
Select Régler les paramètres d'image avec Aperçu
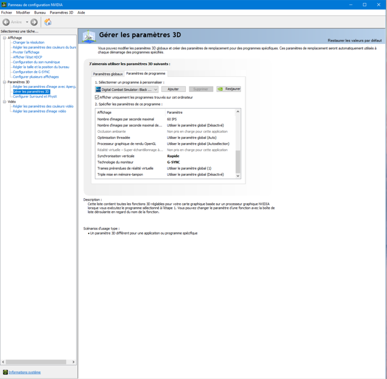point(44,87)
